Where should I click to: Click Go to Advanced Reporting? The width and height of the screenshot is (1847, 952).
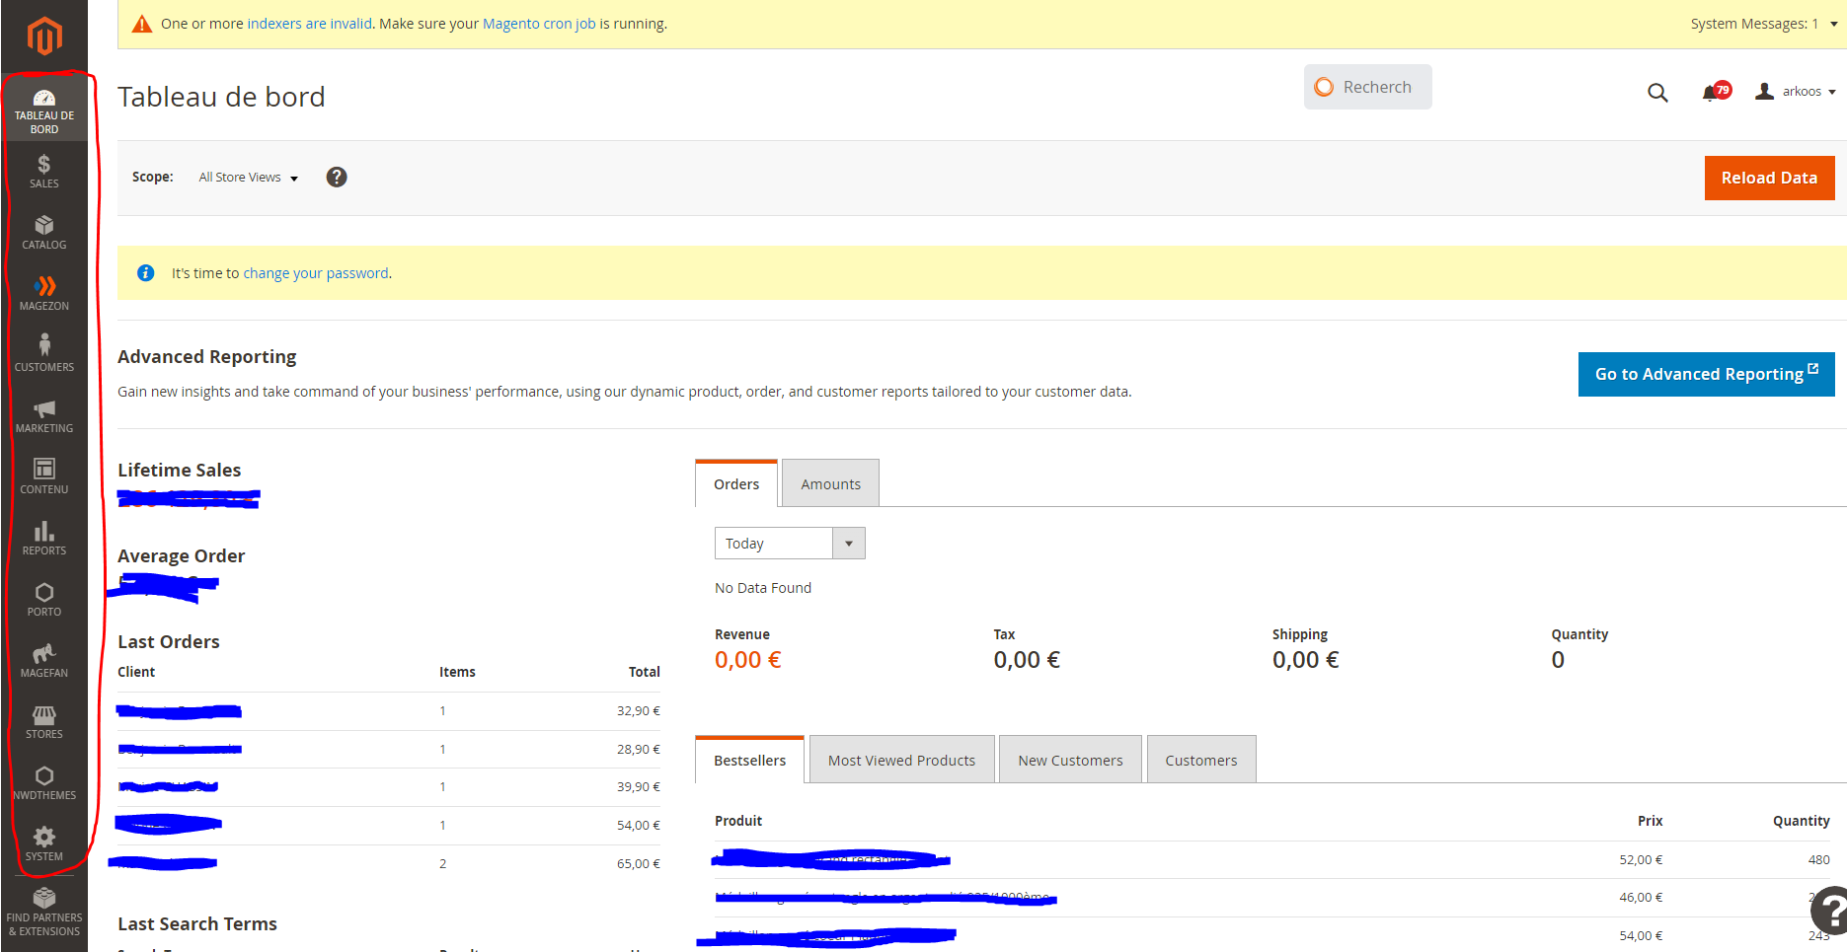point(1705,374)
